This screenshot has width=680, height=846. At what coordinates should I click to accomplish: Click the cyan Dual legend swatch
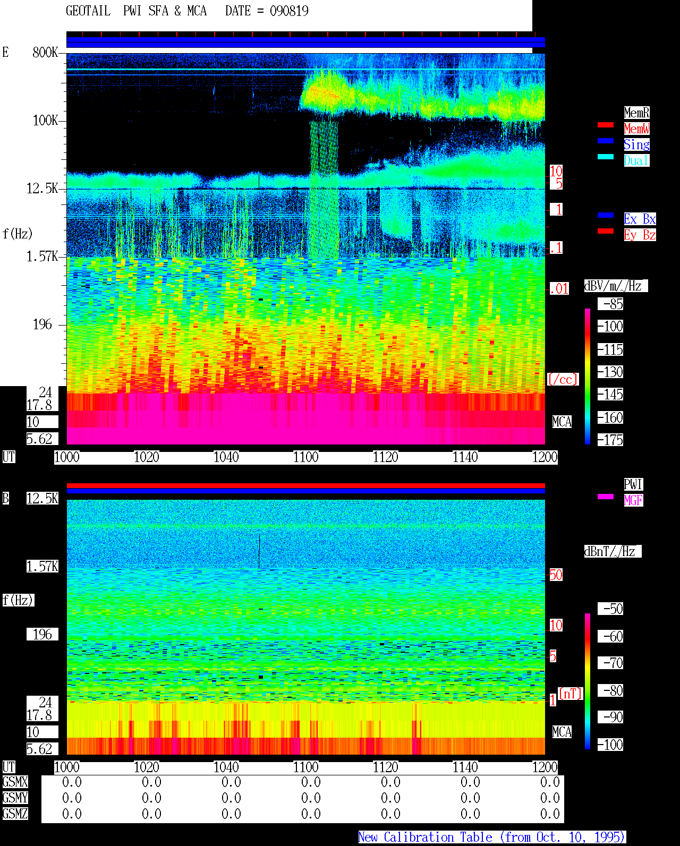pos(606,157)
